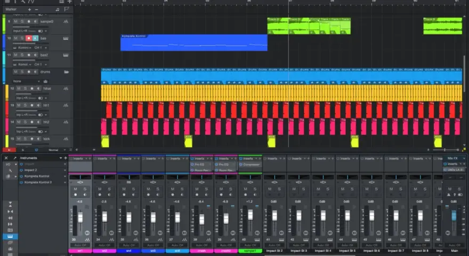469x256 pixels.
Task: Click waveform icon on kick track
Action: 66,139
